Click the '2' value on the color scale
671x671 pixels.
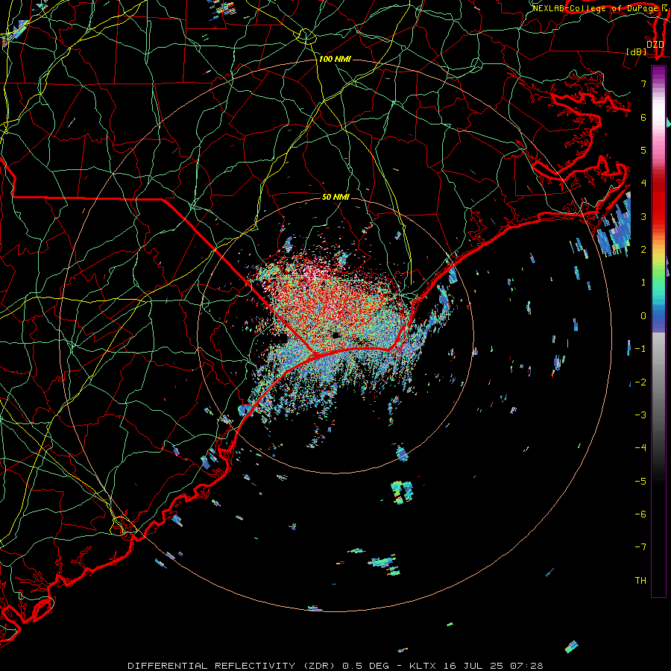[643, 250]
